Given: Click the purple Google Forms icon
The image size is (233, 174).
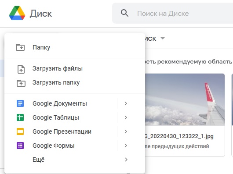Looking at the screenshot, I should (20, 146).
